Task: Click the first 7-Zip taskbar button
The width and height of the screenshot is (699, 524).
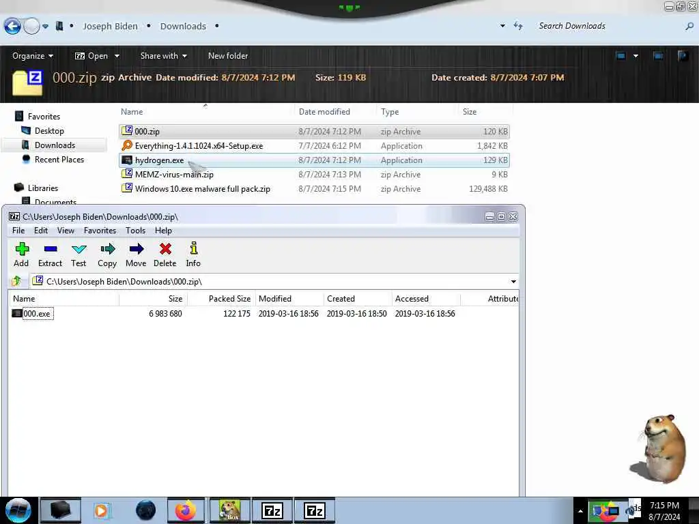Action: point(273,510)
